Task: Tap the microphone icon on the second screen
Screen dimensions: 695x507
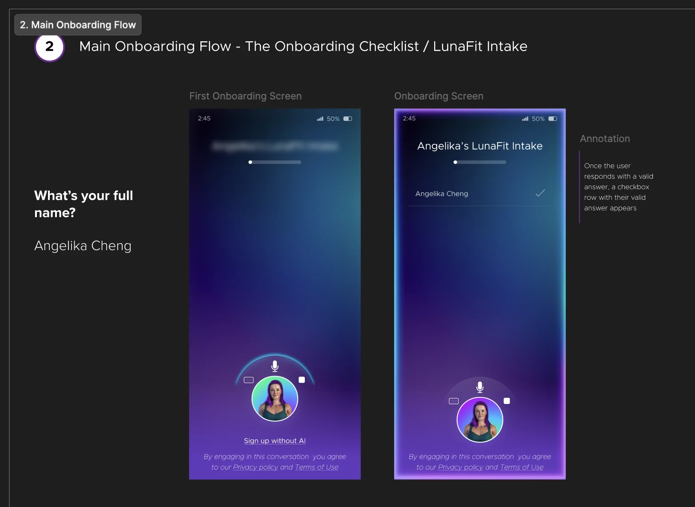Action: point(480,386)
